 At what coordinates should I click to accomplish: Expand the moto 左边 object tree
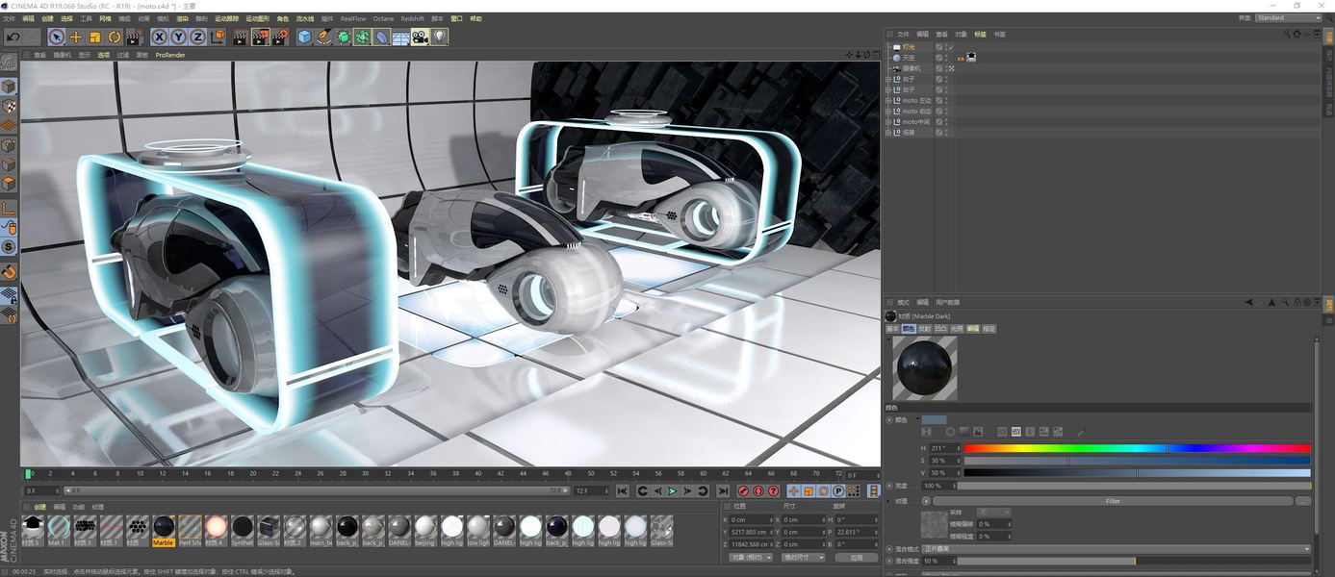890,100
